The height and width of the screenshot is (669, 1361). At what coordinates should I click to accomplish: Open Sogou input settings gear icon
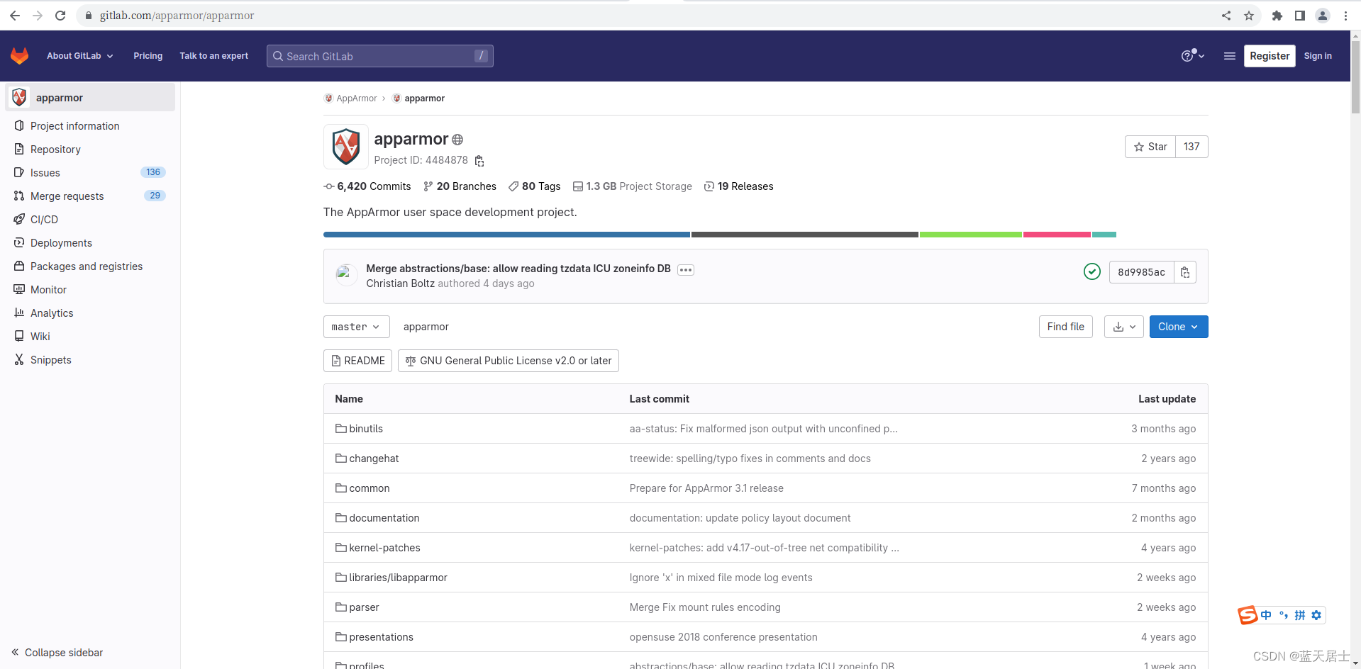click(x=1316, y=615)
